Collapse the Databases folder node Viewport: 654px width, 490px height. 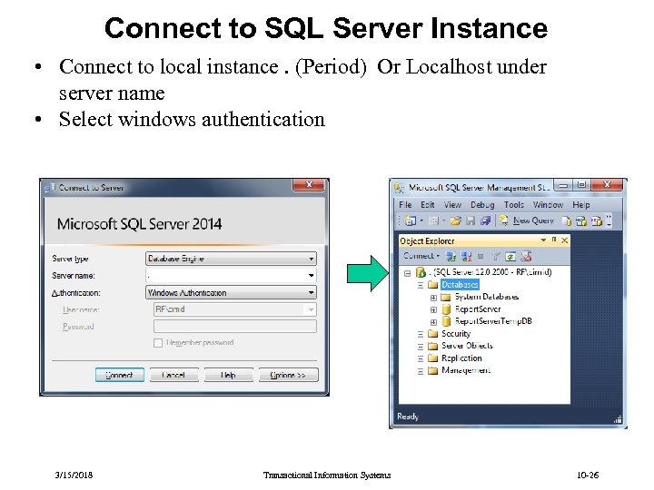pos(421,285)
